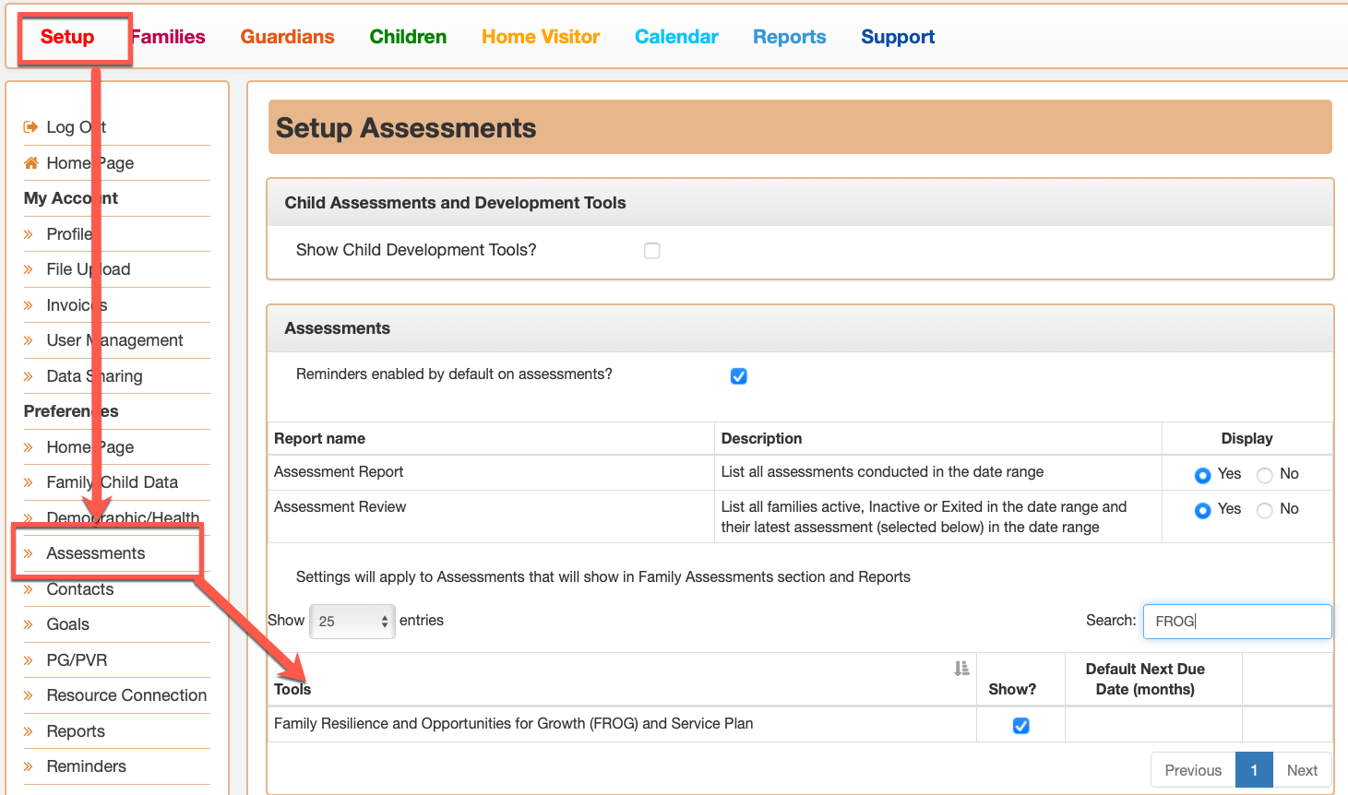Select No for Assessment Review display
Screen dimensions: 1348x795
(x=1265, y=510)
